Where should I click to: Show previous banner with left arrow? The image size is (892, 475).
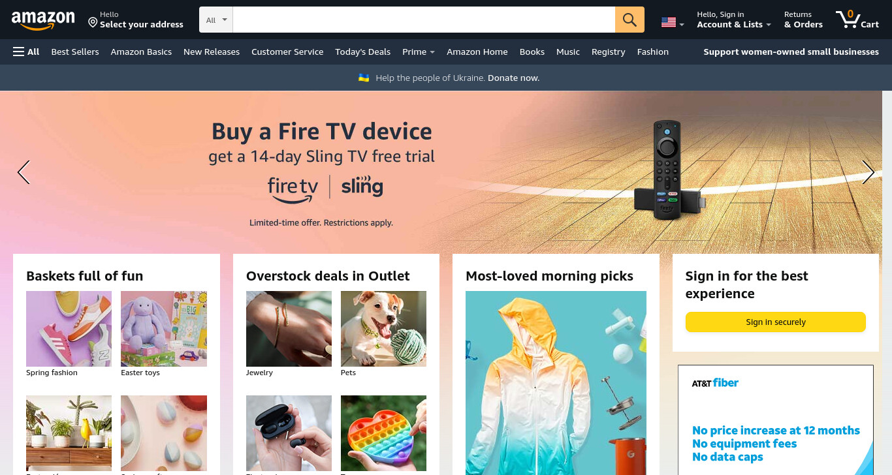24,172
